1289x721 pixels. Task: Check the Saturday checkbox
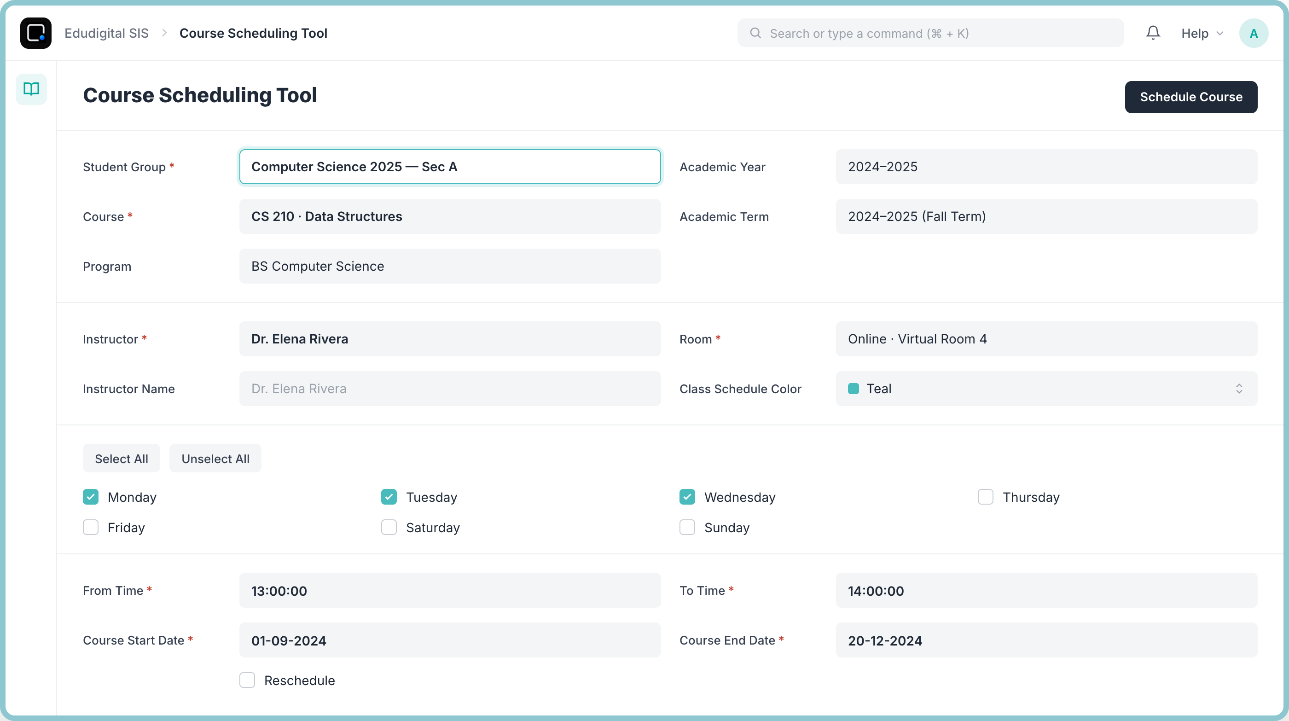389,527
